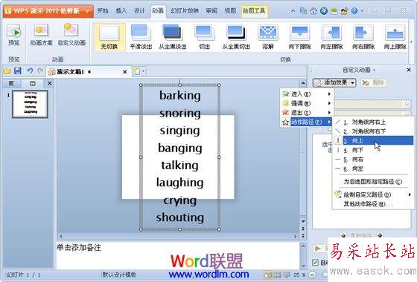
Task: Select the Left (向左) motion path
Action: (x=373, y=168)
